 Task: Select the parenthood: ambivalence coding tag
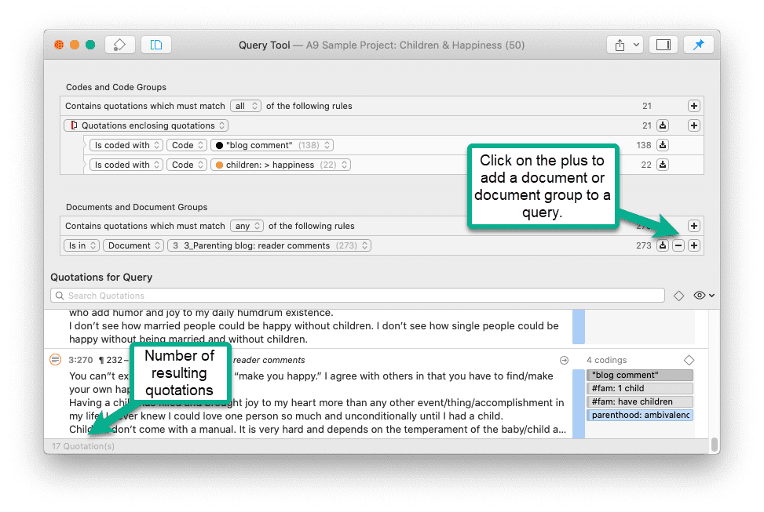coord(640,415)
